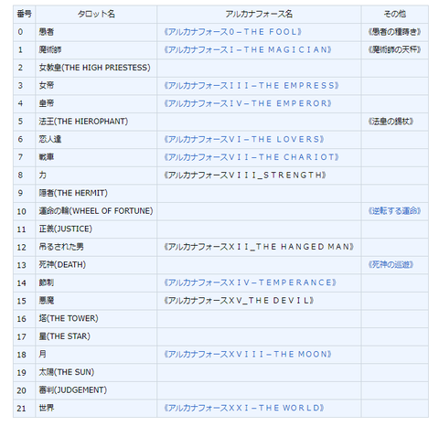Open the 死神の巡遊 link
The height and width of the screenshot is (426, 439).
pos(391,265)
